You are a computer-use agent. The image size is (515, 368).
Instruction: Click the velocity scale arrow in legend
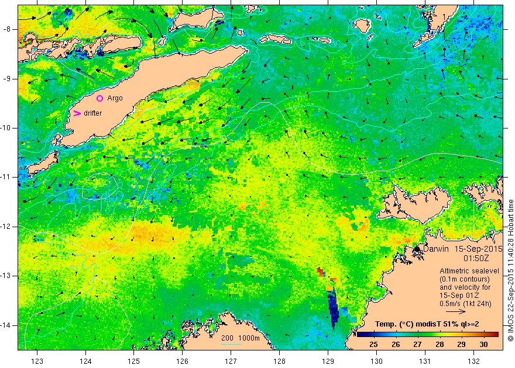(x=456, y=311)
